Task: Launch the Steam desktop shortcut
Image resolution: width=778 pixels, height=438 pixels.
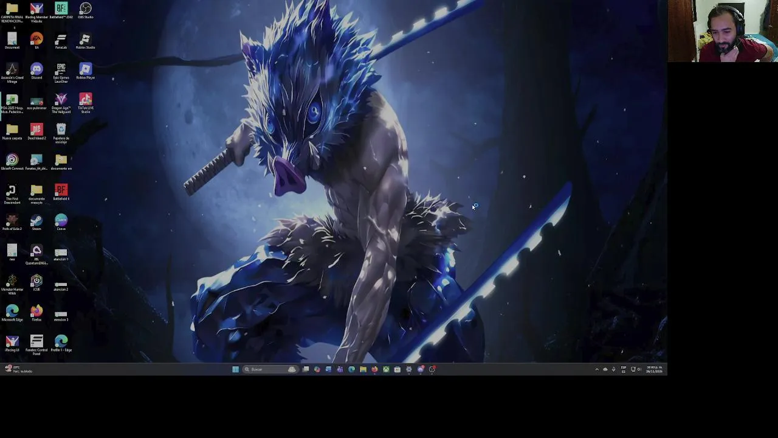Action: click(36, 223)
